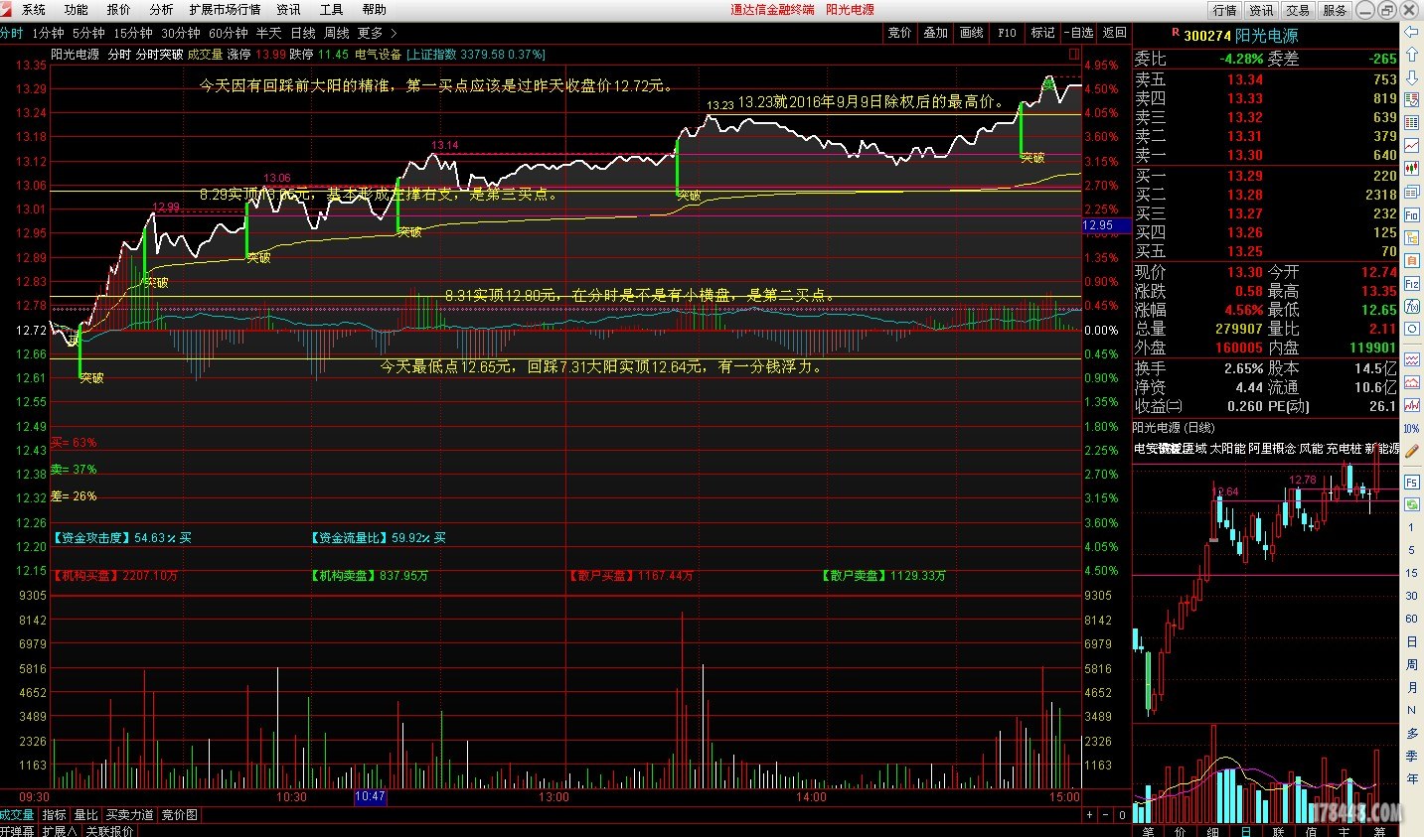Open the 分析 menu
This screenshot has height=837, width=1424.
(x=161, y=9)
